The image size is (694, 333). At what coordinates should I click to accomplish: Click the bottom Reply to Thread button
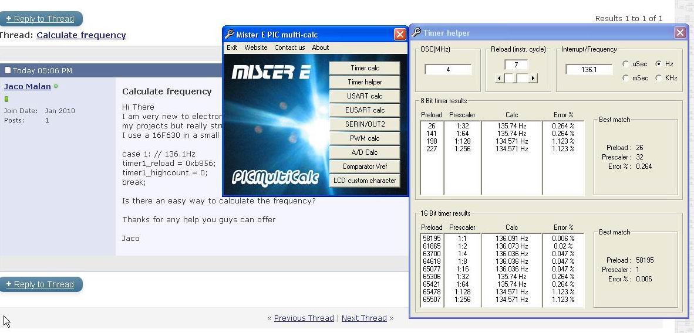pos(41,284)
